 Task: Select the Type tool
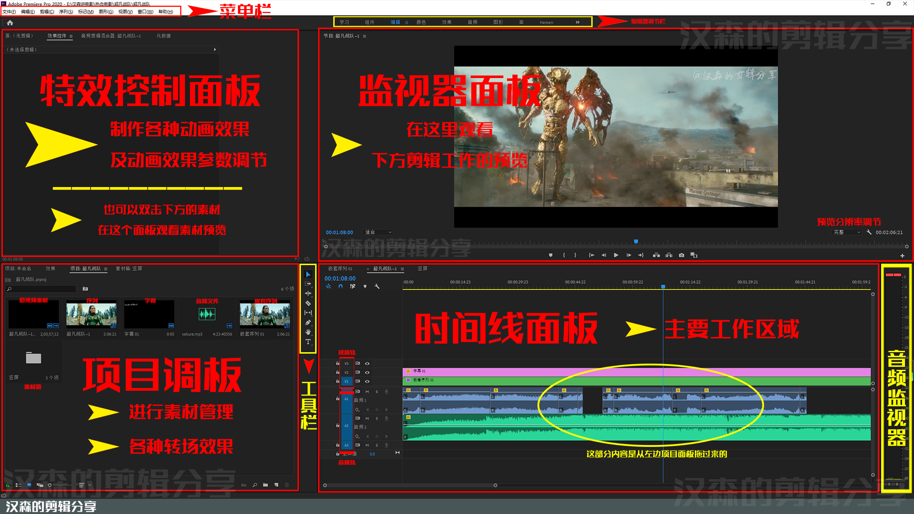[308, 342]
